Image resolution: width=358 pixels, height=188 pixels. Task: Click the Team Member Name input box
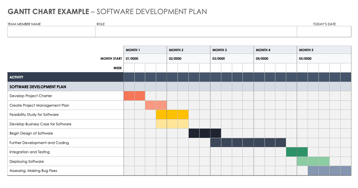pos(51,31)
